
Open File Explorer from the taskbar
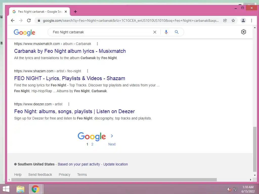pos(20,189)
